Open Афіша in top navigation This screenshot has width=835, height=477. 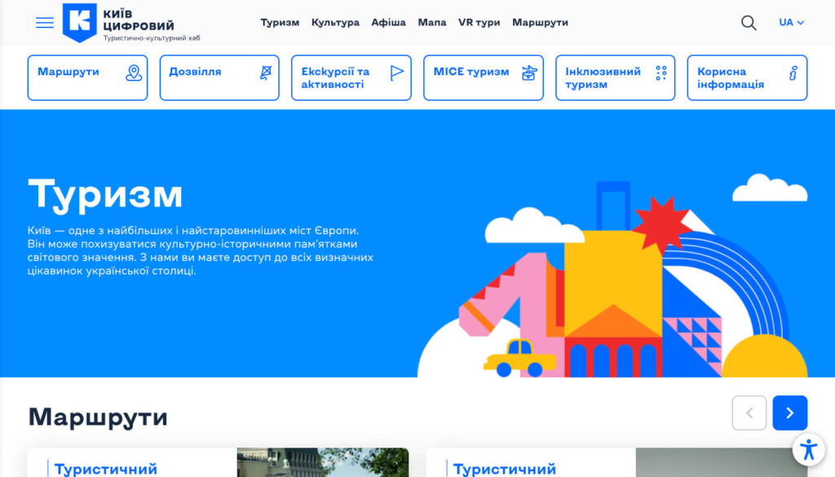388,23
